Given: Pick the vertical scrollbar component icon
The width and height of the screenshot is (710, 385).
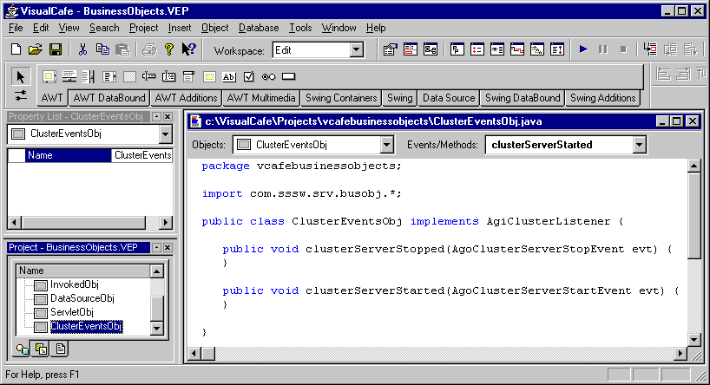Looking at the screenshot, I should click(x=89, y=77).
